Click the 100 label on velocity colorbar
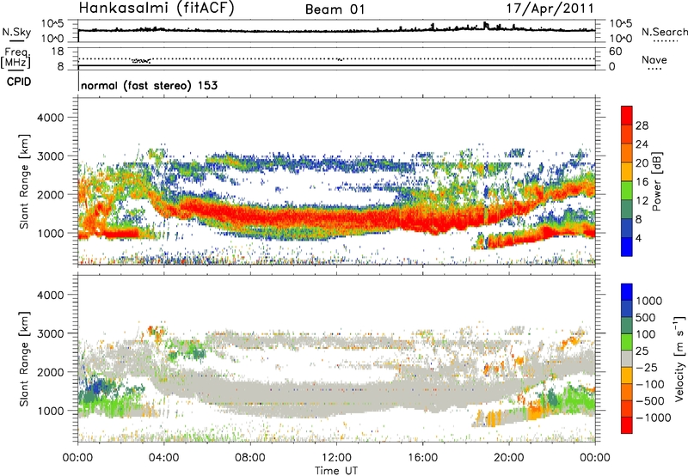This screenshot has height=476, width=688. point(646,334)
